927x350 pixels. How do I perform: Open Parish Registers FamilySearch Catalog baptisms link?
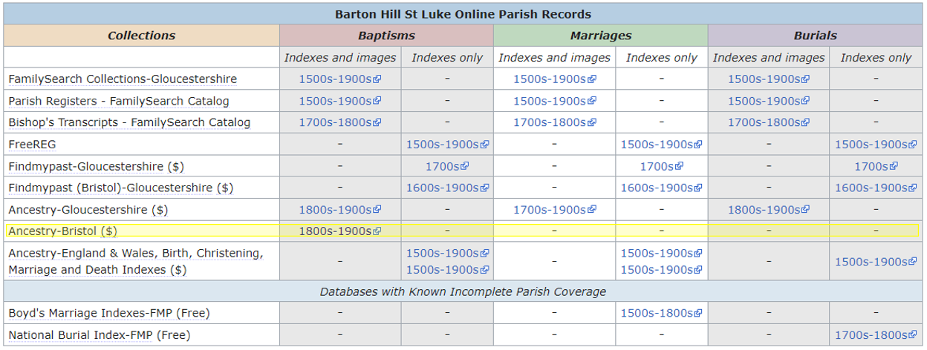[x=340, y=101]
